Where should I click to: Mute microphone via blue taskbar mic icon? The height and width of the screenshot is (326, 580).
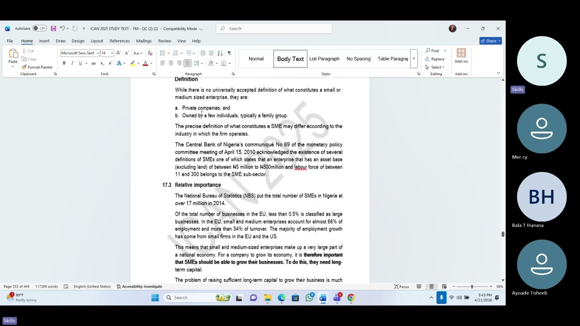tap(441, 297)
